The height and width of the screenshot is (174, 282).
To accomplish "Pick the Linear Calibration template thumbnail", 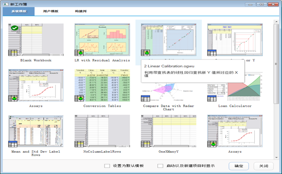I will point(168,39).
